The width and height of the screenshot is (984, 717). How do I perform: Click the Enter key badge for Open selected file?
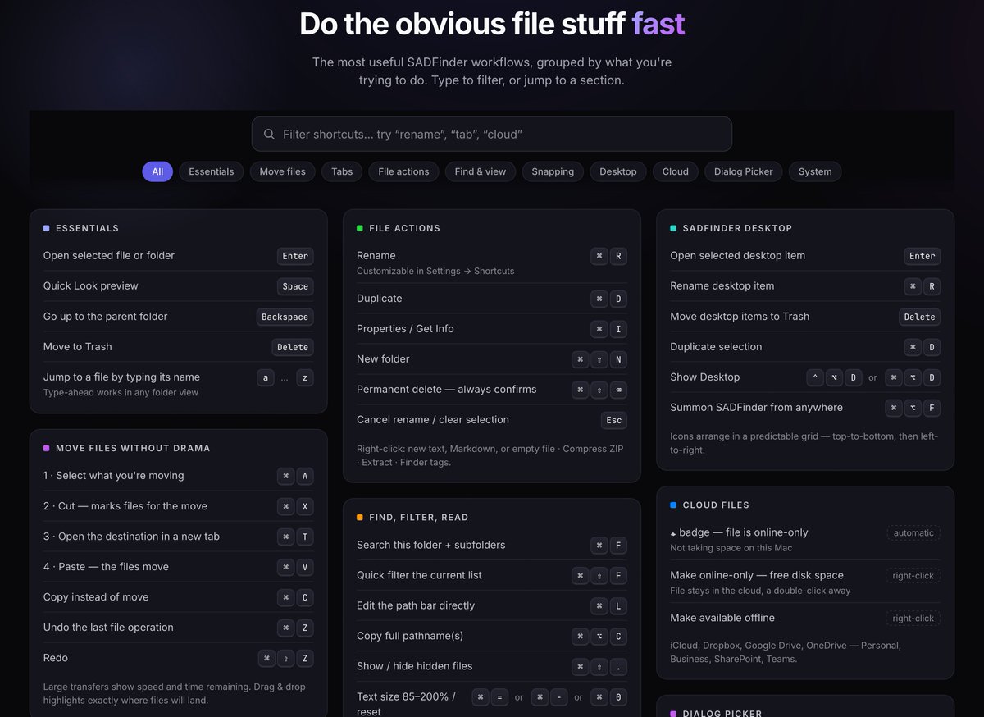[295, 256]
